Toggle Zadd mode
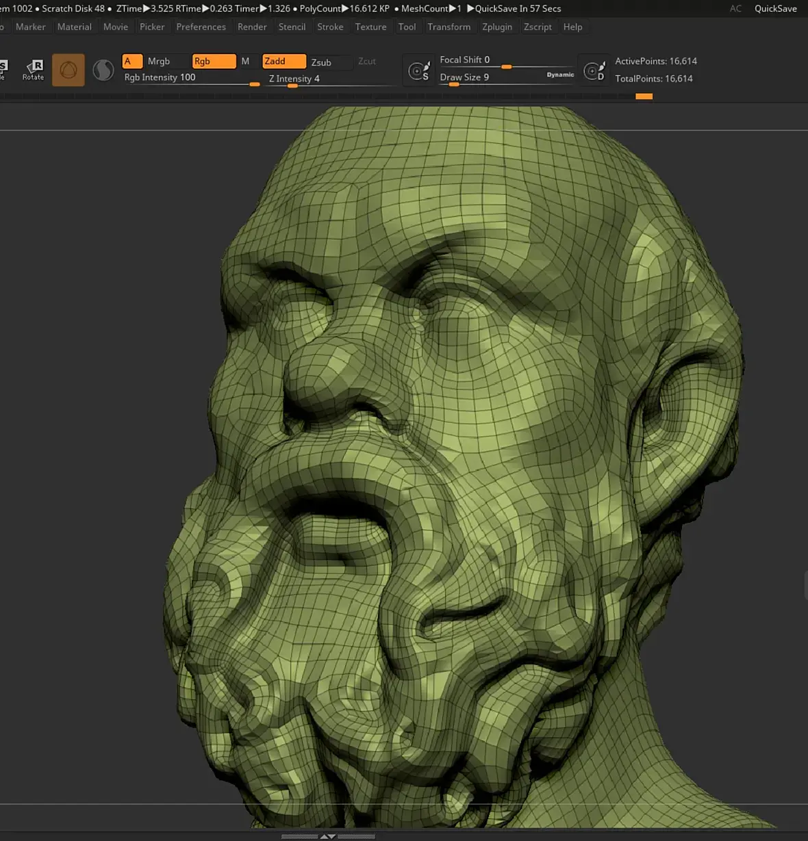The height and width of the screenshot is (841, 808). click(283, 62)
